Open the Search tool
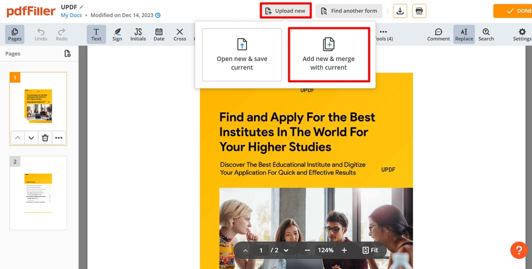The image size is (532, 269). [x=486, y=34]
